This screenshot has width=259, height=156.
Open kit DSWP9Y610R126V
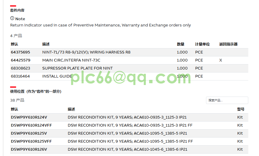pyautogui.click(x=29, y=149)
